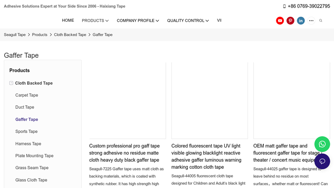The height and width of the screenshot is (188, 334).
Task: Open the OEM matt gaffer tape image
Action: [x=291, y=101]
